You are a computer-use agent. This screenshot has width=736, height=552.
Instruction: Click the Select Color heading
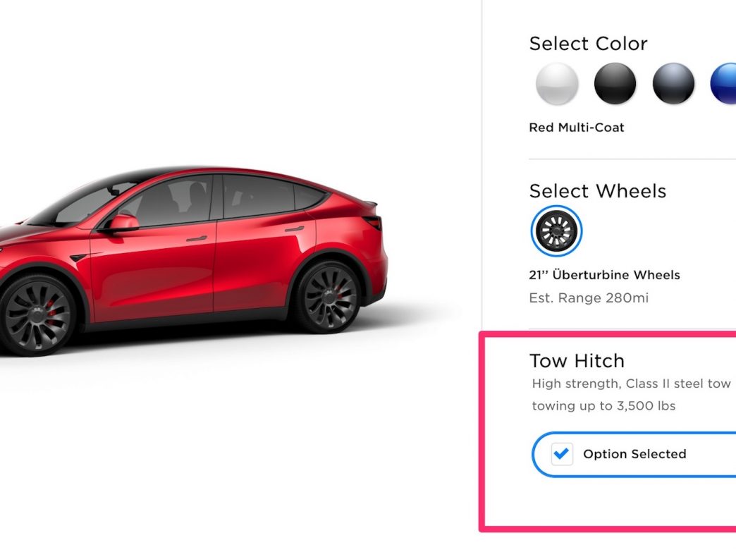pos(588,44)
